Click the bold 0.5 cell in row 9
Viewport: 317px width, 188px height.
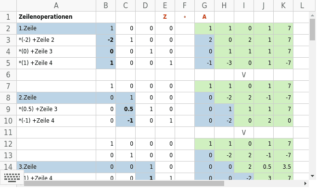(126, 109)
